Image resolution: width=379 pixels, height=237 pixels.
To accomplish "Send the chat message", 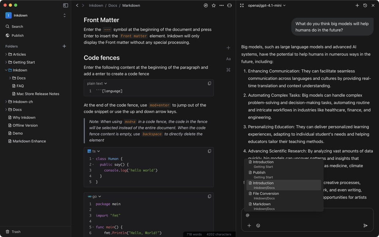I will (x=365, y=226).
